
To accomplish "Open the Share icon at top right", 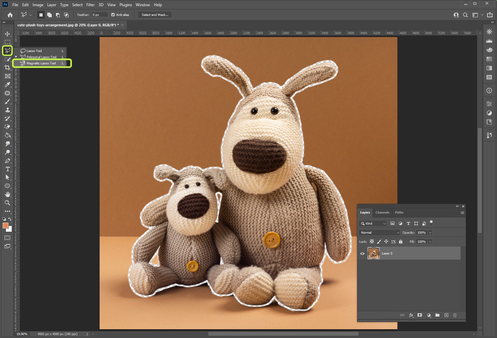I will [x=490, y=15].
